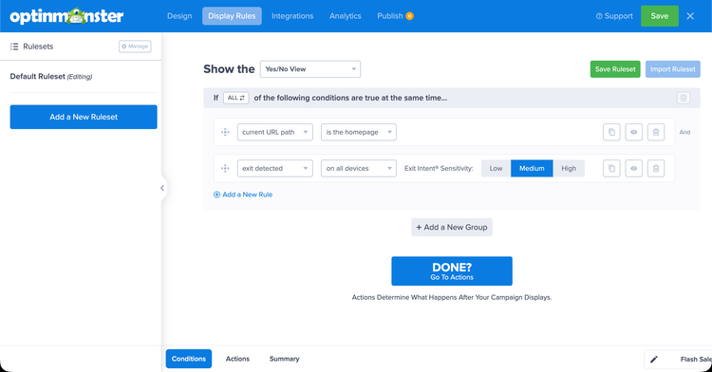The width and height of the screenshot is (712, 372).
Task: Collapse the Rulesets sidebar with the chevron
Action: 162,188
